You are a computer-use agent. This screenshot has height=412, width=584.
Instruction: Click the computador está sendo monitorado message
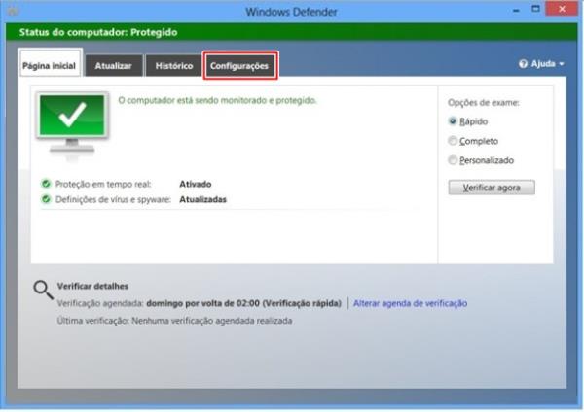pos(217,100)
